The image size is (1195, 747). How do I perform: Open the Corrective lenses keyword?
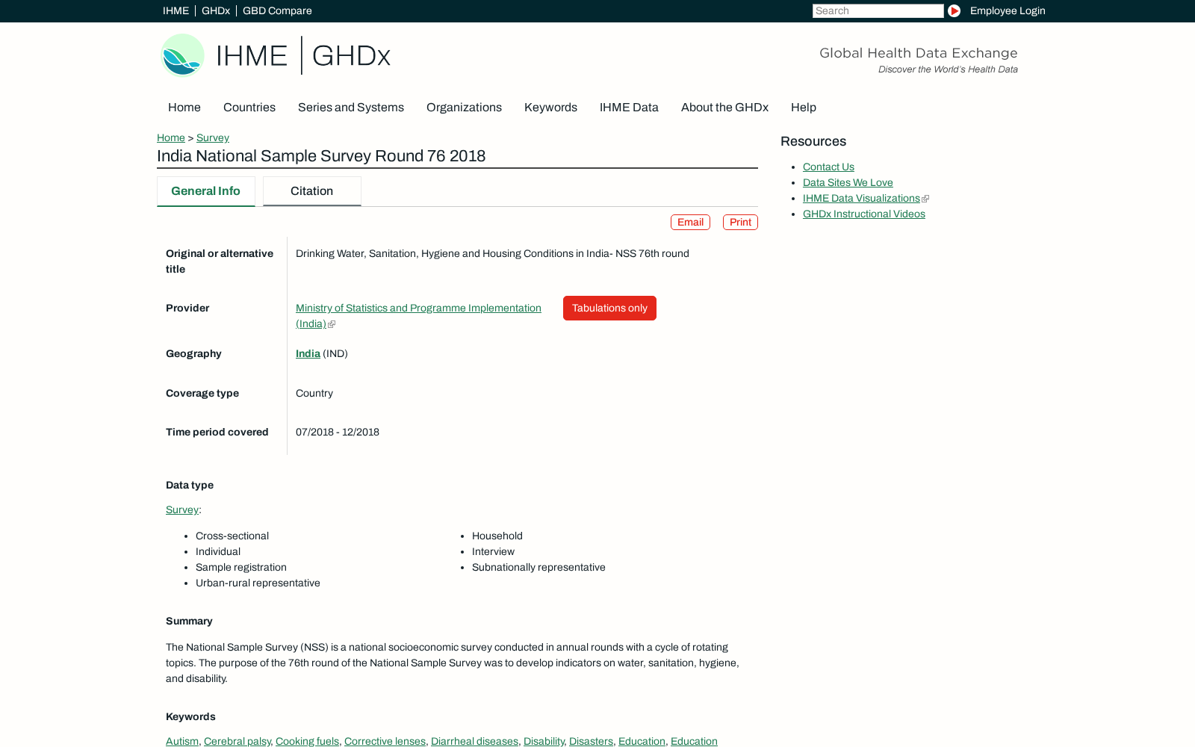coord(385,741)
